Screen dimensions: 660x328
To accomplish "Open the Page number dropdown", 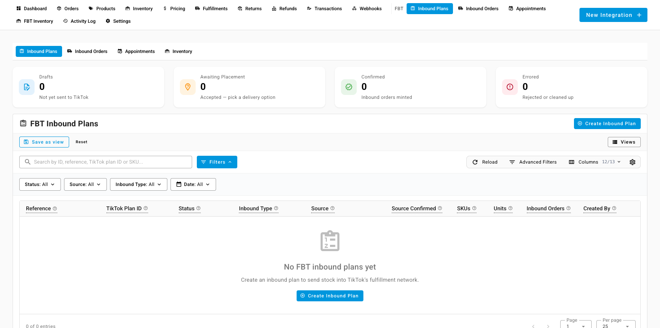I will coord(576,326).
